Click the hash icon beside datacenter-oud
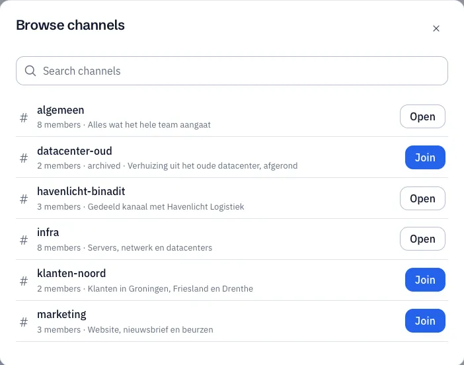This screenshot has width=464, height=365. pos(24,159)
